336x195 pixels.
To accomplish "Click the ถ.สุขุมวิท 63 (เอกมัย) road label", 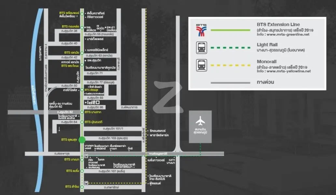I will [99, 56].
